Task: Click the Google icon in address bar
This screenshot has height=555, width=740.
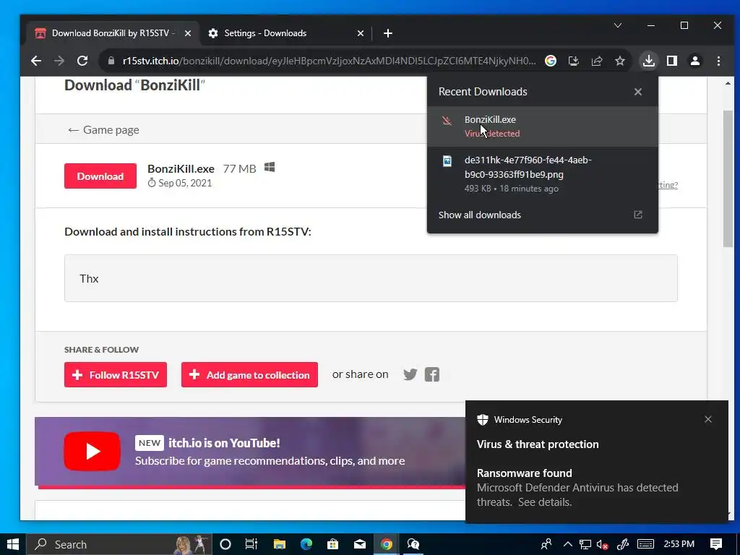Action: point(550,61)
